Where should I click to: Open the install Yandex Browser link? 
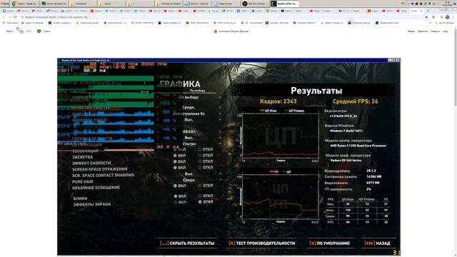click(233, 31)
